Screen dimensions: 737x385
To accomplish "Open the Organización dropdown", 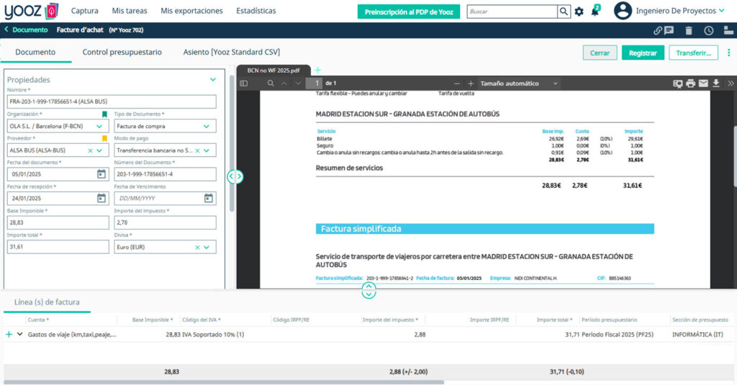I will click(x=99, y=126).
